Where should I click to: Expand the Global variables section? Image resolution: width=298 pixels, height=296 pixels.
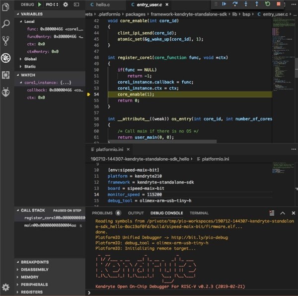point(30,59)
